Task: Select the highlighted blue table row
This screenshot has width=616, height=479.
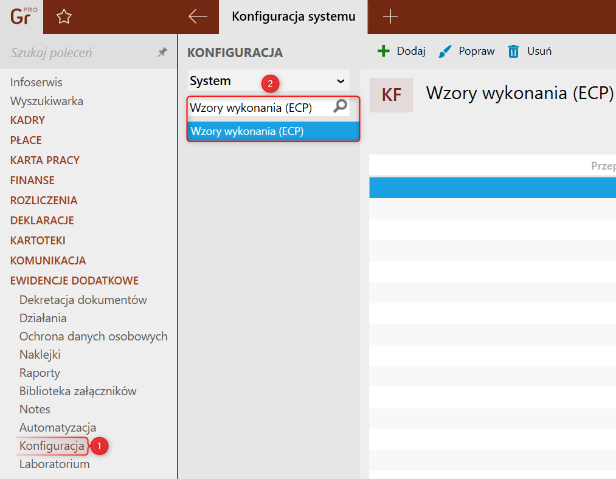Action: (493, 188)
